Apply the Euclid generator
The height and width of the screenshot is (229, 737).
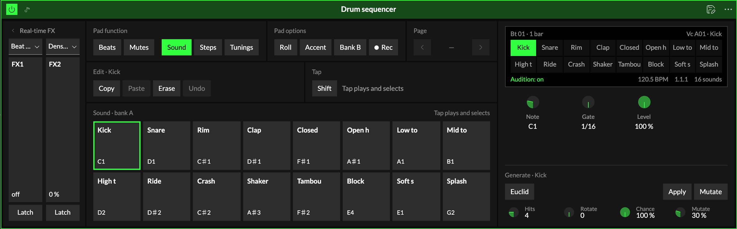(677, 192)
